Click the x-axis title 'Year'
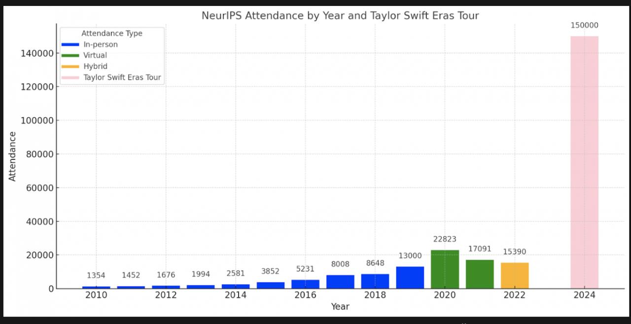The height and width of the screenshot is (324, 631). pyautogui.click(x=340, y=307)
